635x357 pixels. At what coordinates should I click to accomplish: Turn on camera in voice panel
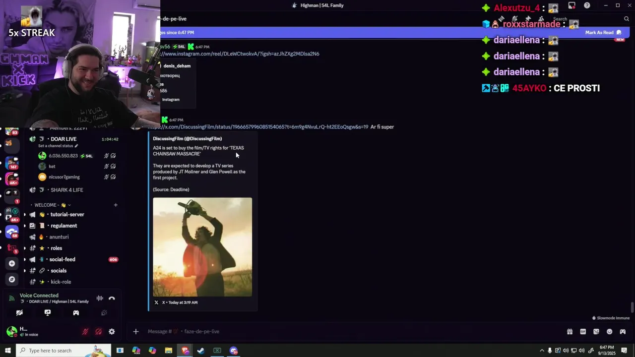19,313
